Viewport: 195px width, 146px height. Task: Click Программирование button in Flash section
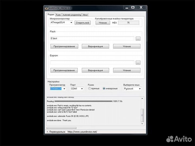click(x=64, y=46)
